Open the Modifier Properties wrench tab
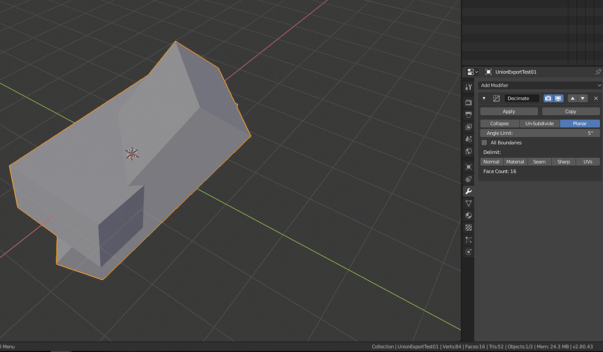 (x=468, y=191)
